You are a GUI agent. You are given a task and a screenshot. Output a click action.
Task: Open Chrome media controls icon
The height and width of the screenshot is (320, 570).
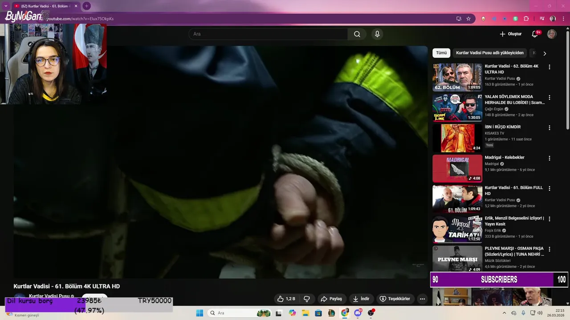pos(542,19)
